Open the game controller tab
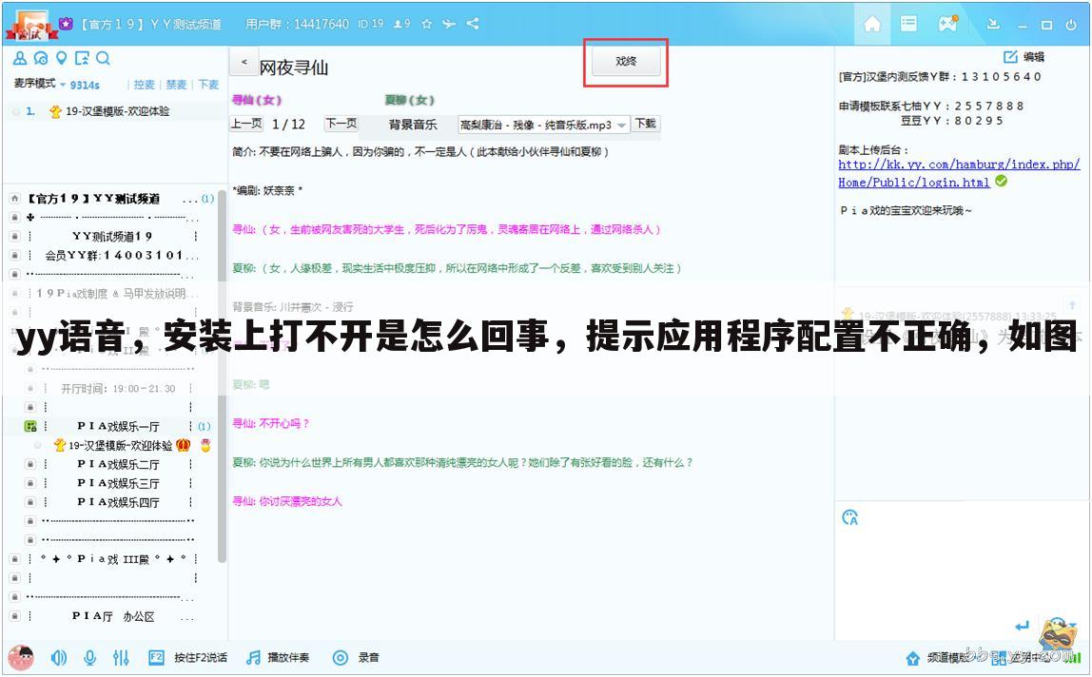The width and height of the screenshot is (1092, 677). click(947, 24)
